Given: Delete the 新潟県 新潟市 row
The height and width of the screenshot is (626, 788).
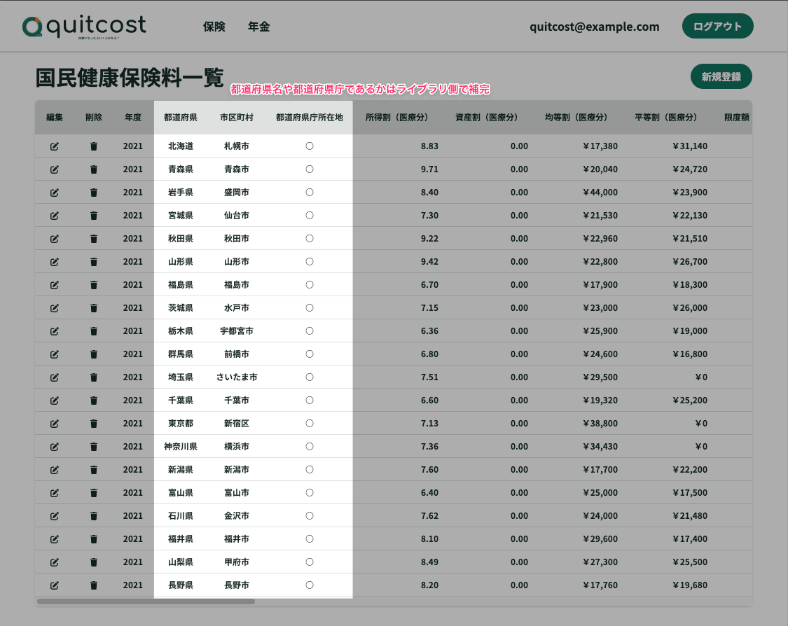Looking at the screenshot, I should pos(93,470).
